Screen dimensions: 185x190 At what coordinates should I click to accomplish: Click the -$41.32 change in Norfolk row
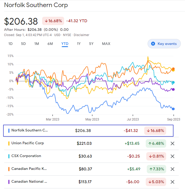(x=131, y=131)
